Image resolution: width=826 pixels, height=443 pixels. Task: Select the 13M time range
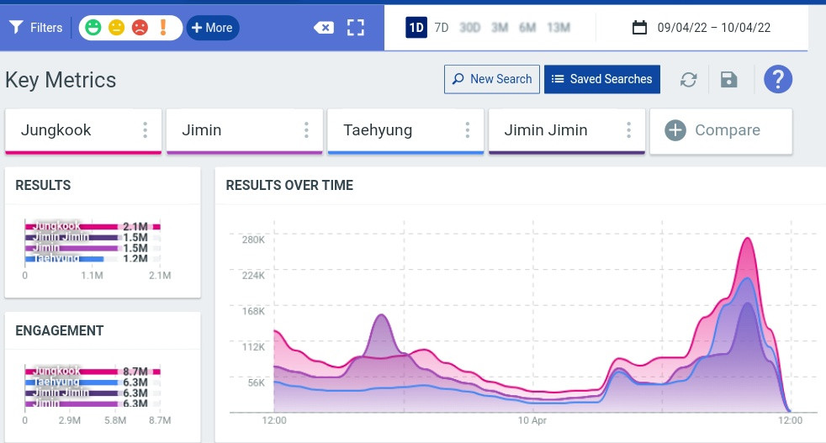coord(559,28)
